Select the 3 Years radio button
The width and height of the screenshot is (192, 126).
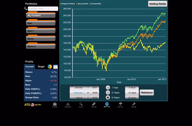click(108, 98)
